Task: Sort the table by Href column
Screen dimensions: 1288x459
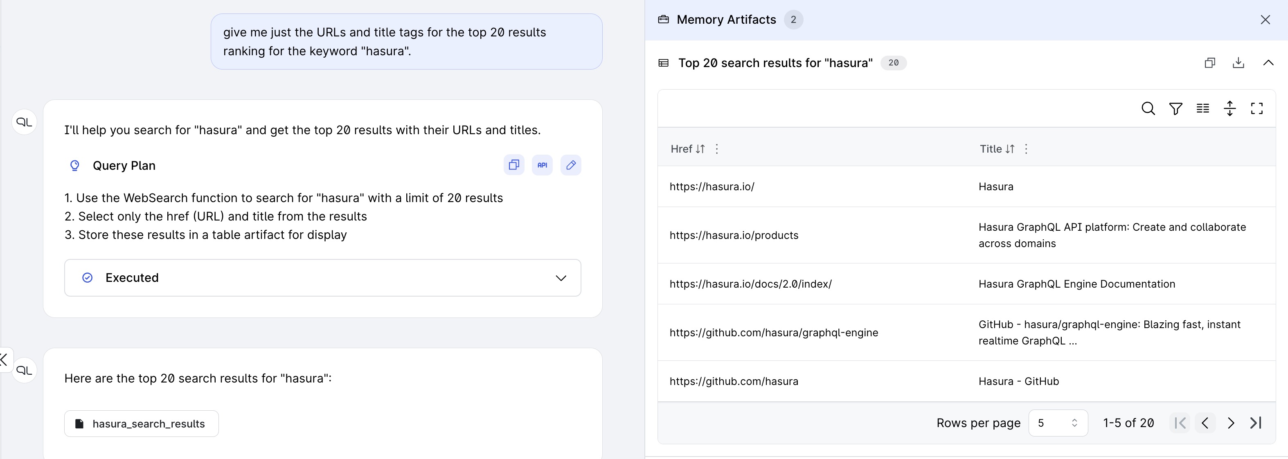Action: (x=701, y=149)
